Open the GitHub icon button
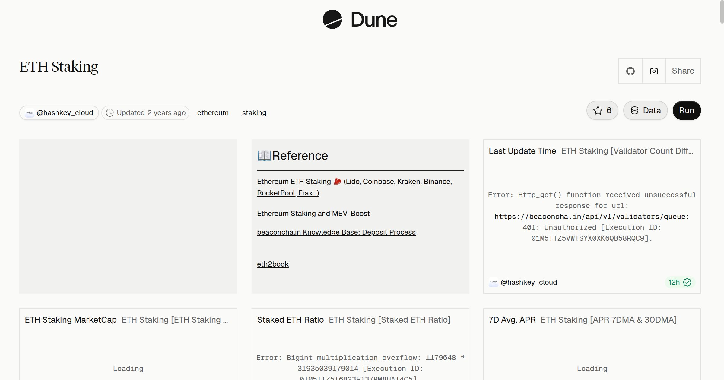 (630, 71)
